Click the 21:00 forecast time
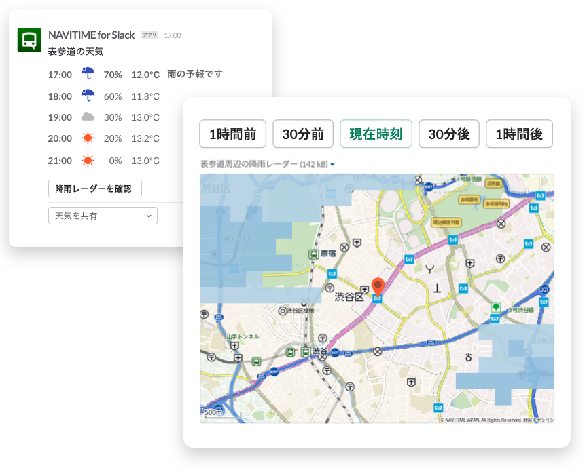Viewport: 587px width, 472px height. point(60,161)
